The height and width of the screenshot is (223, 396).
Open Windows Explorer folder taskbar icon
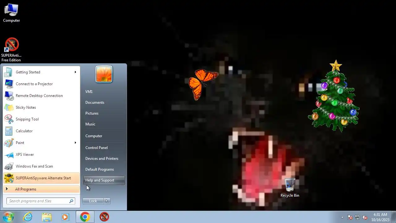point(47,217)
